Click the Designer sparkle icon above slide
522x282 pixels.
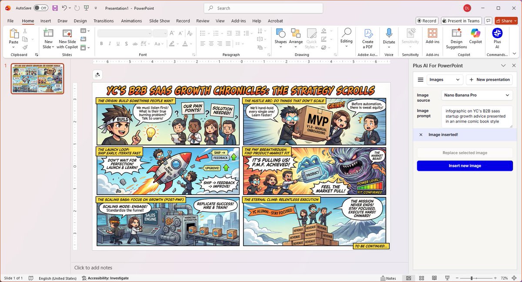click(97, 75)
